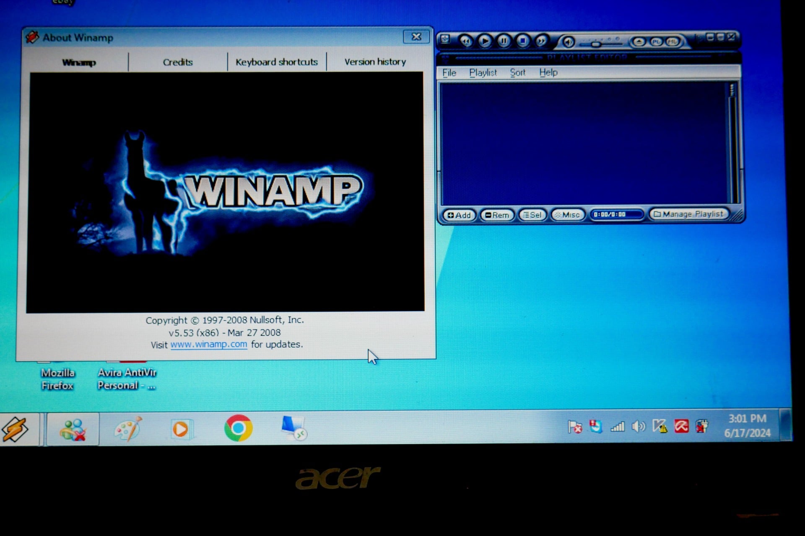Open Version history tab
The width and height of the screenshot is (805, 536).
coord(375,62)
